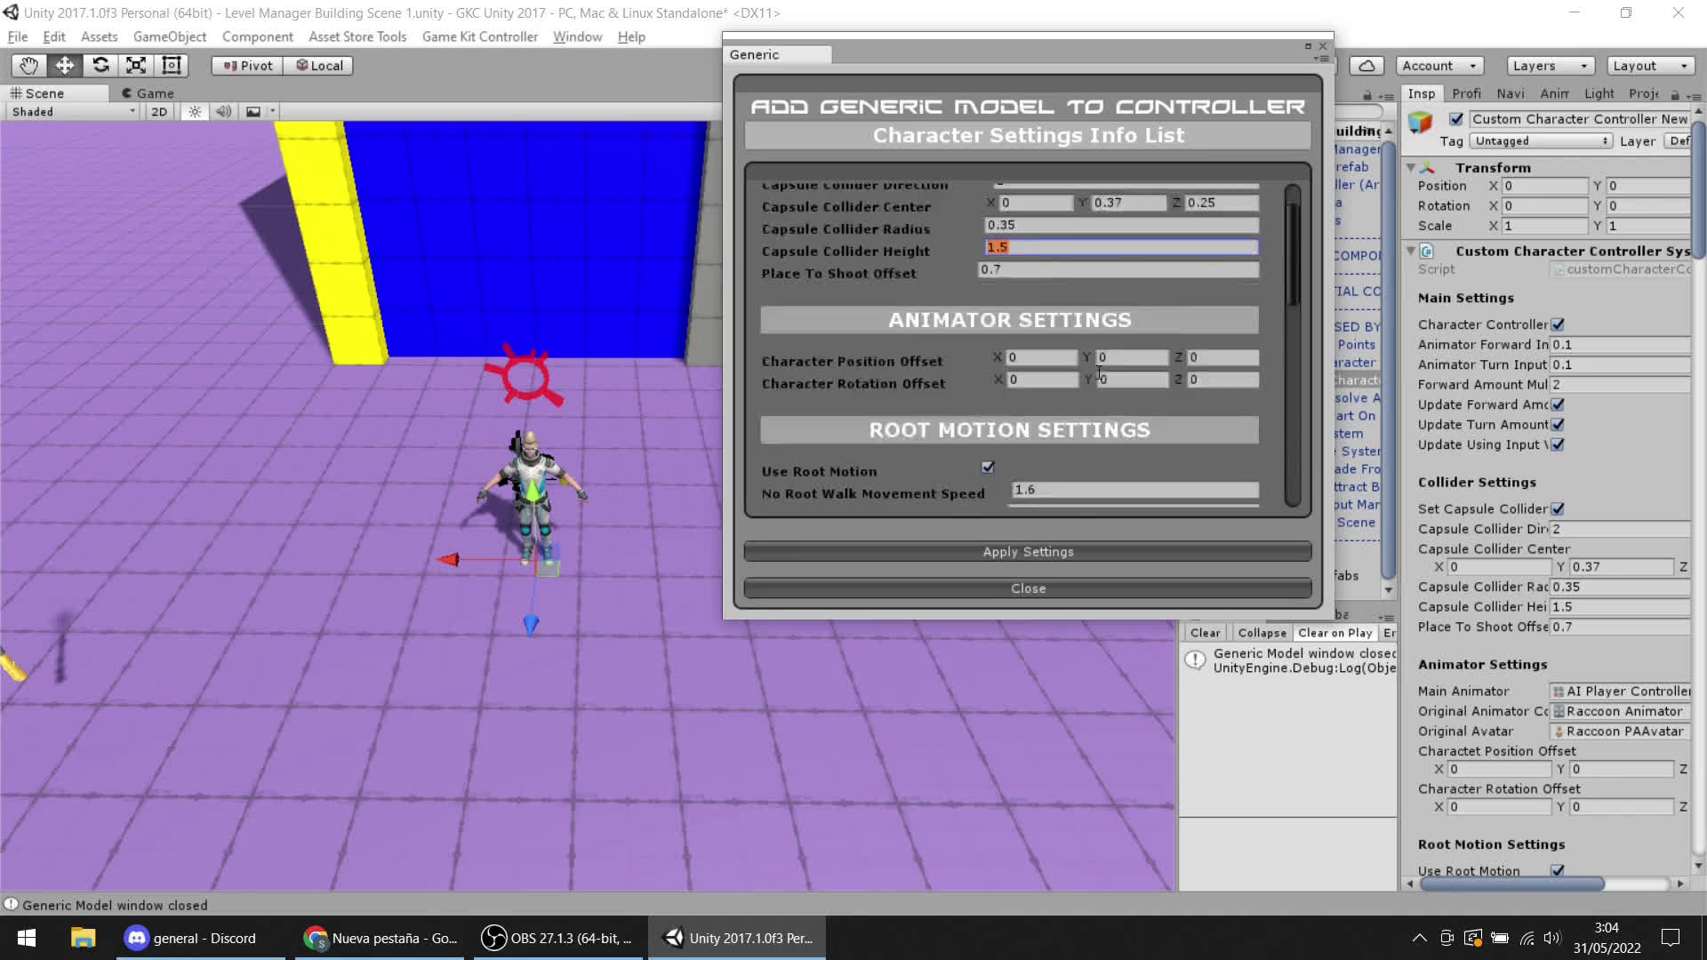Open the Layers dropdown
The height and width of the screenshot is (960, 1707).
pyautogui.click(x=1549, y=66)
